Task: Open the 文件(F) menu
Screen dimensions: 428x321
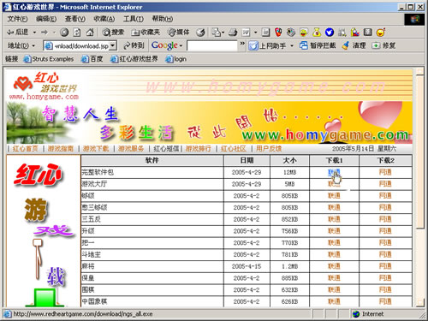Action: click(x=17, y=19)
